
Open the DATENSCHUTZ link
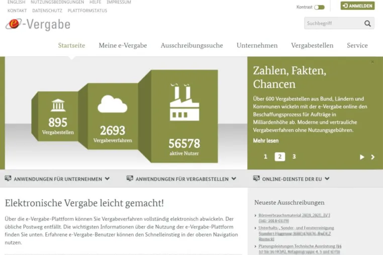pyautogui.click(x=47, y=11)
